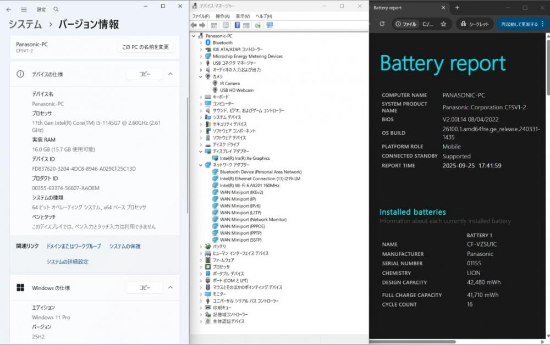Click the scan for hardware changes icon
This screenshot has height=345, width=550.
tap(269, 25)
